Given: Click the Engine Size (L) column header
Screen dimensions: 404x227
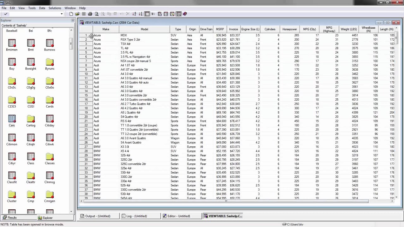Looking at the screenshot, I should click(x=250, y=29).
